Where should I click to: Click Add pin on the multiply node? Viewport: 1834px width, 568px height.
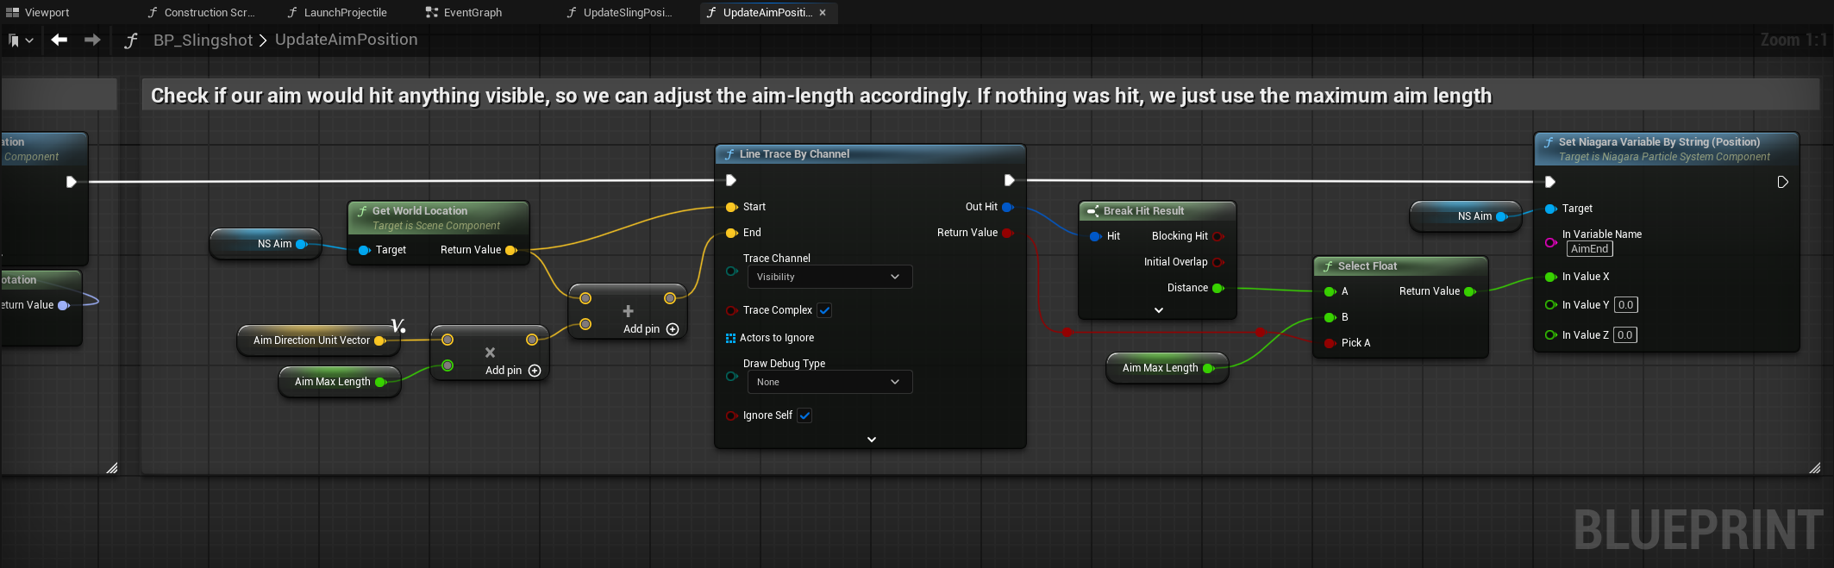[534, 371]
